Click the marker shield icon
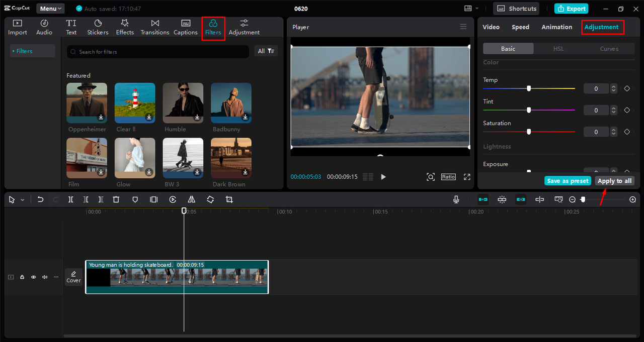The height and width of the screenshot is (342, 644). [135, 199]
